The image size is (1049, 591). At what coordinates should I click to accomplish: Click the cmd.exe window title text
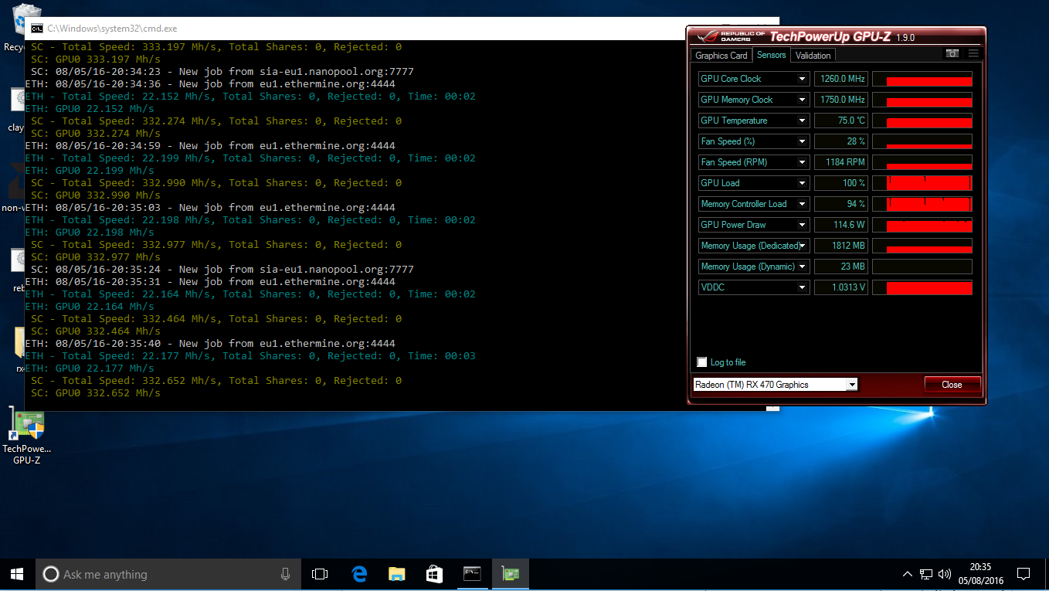[112, 29]
